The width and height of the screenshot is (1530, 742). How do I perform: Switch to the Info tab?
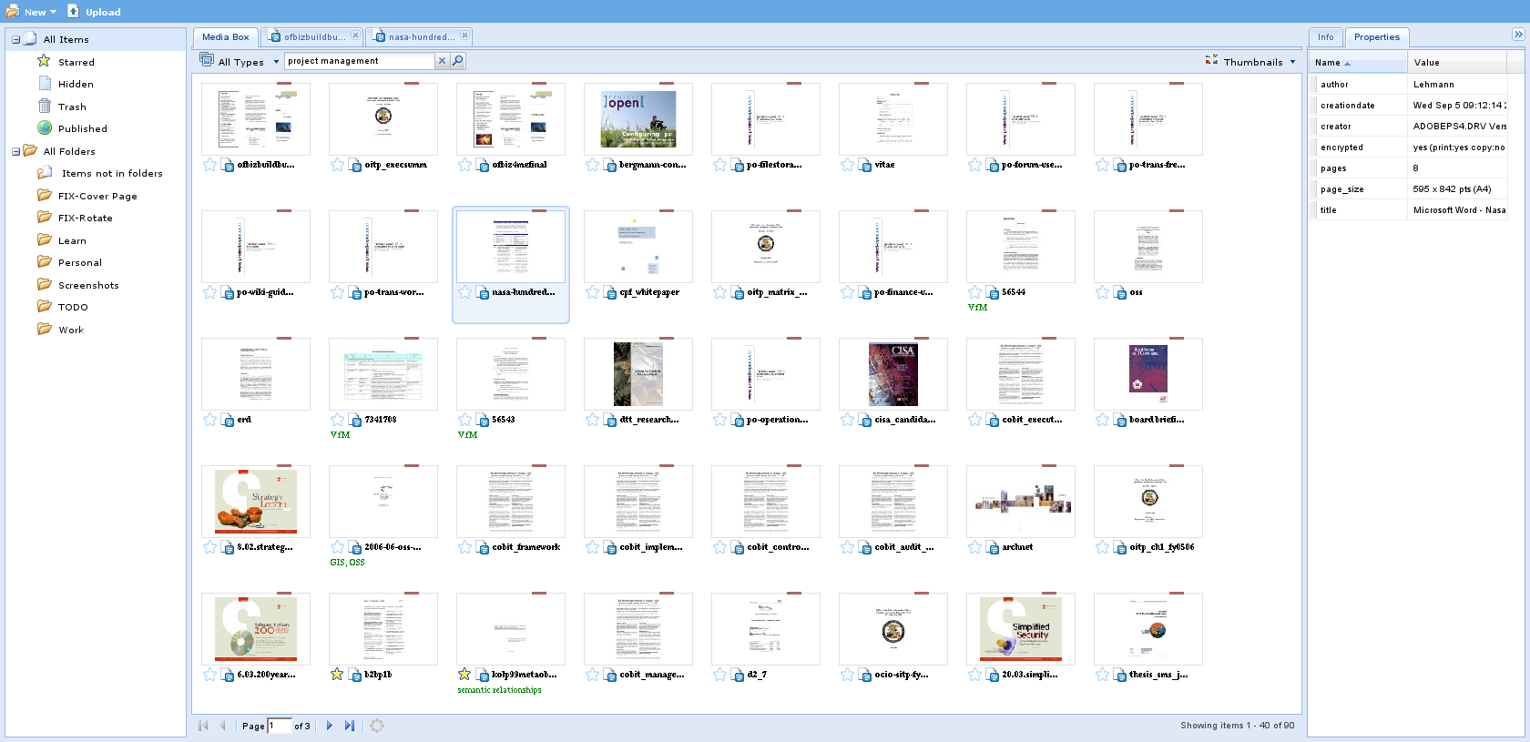1325,37
